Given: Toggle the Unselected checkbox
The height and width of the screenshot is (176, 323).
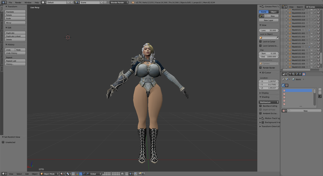Looking at the screenshot, I should pos(3,142).
